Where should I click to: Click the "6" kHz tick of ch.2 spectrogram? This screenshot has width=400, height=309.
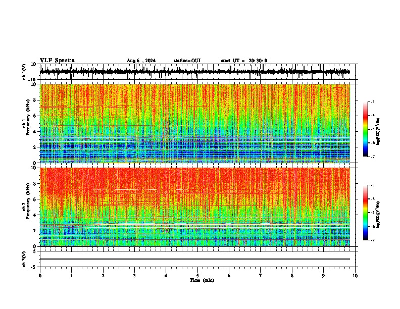(35, 199)
